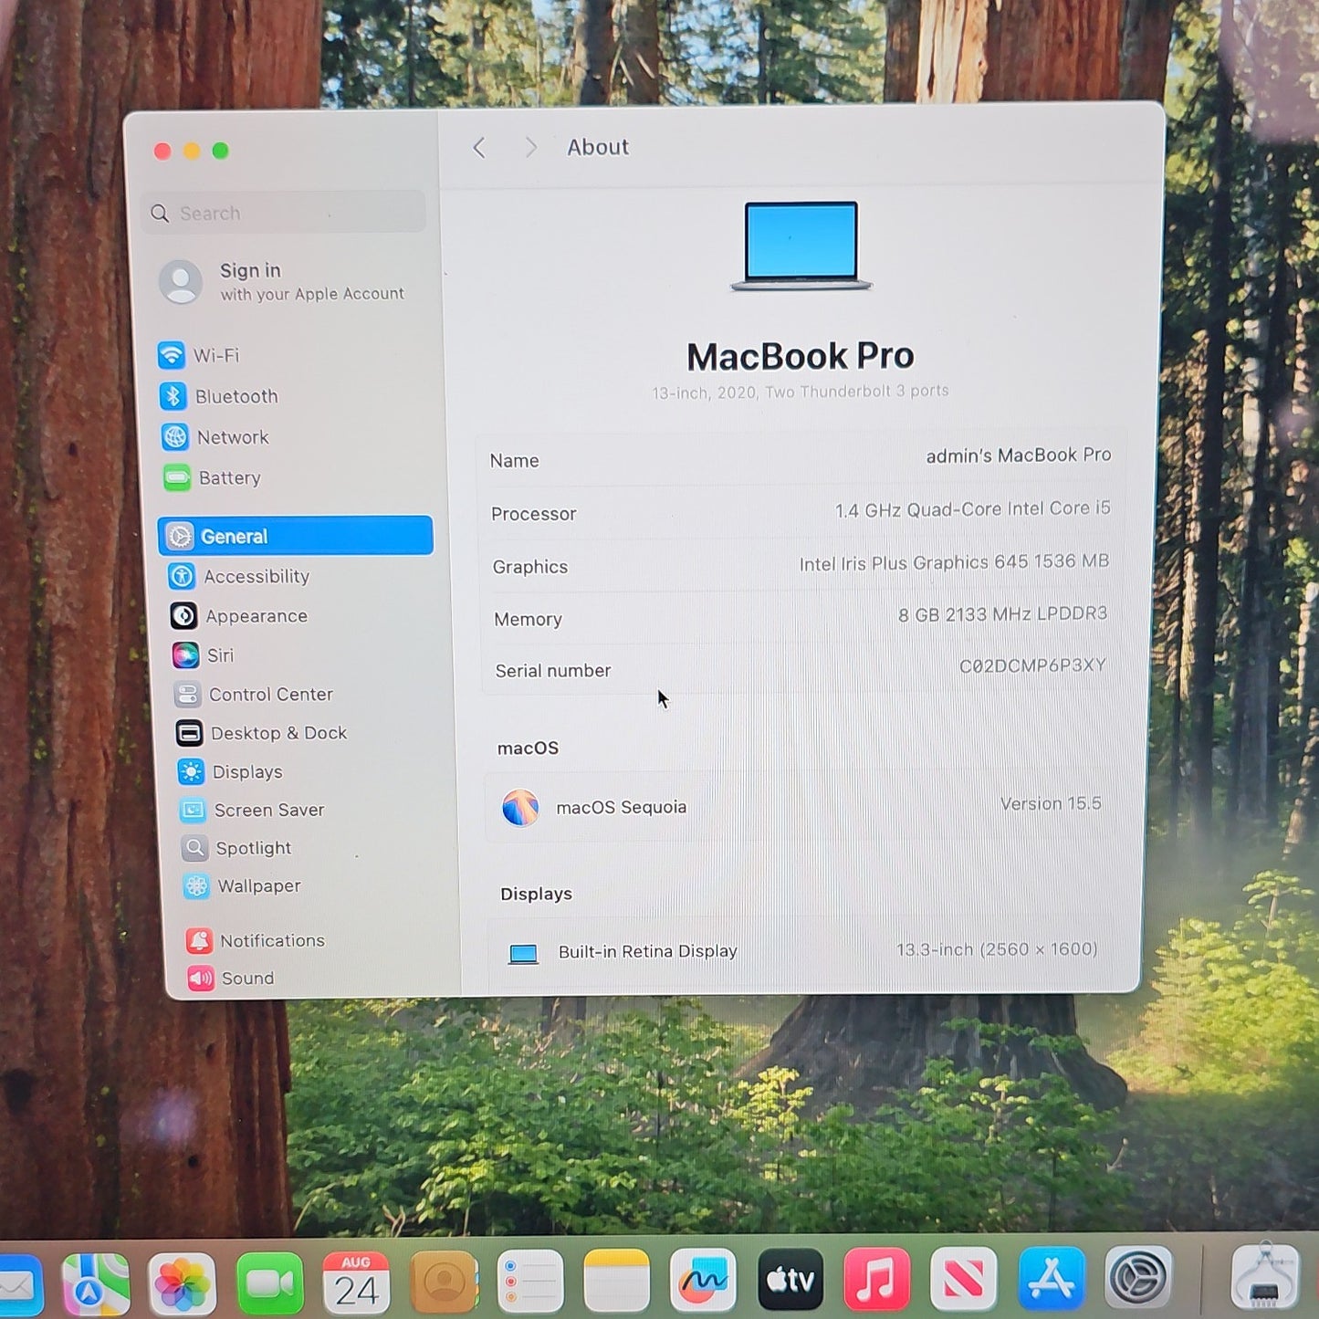Click the admin's MacBook Pro name field
Screen dimensions: 1319x1319
coord(801,458)
